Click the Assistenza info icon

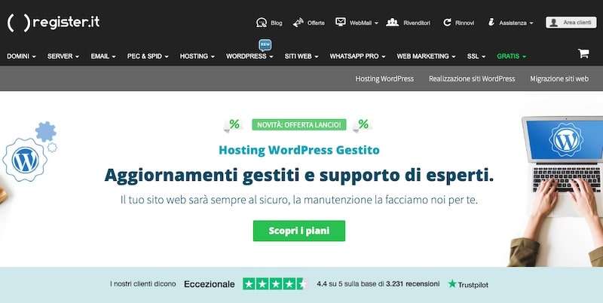coord(491,23)
